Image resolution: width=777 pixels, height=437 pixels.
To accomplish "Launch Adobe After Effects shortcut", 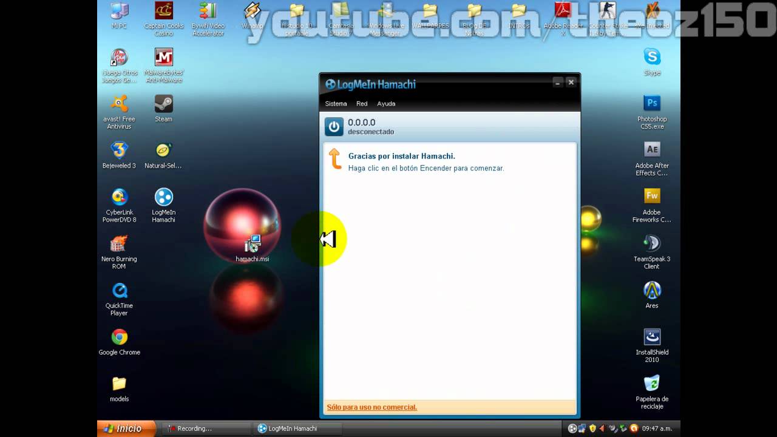I will coord(652,159).
